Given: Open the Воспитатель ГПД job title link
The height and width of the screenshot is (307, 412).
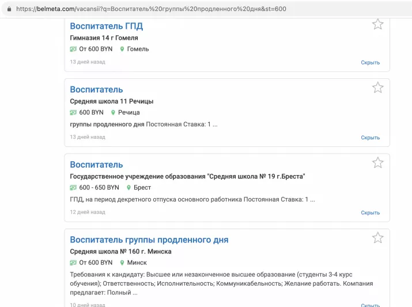Looking at the screenshot, I should pos(106,26).
